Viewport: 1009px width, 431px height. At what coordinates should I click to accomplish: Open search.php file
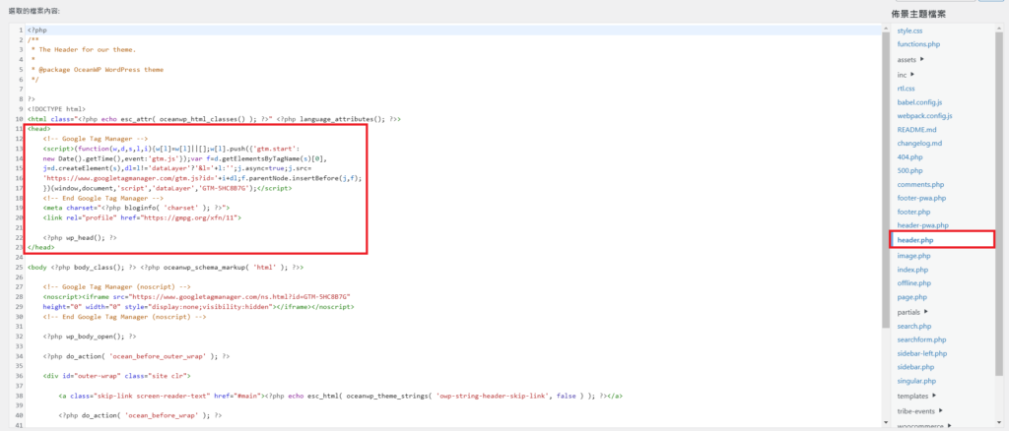coord(913,327)
